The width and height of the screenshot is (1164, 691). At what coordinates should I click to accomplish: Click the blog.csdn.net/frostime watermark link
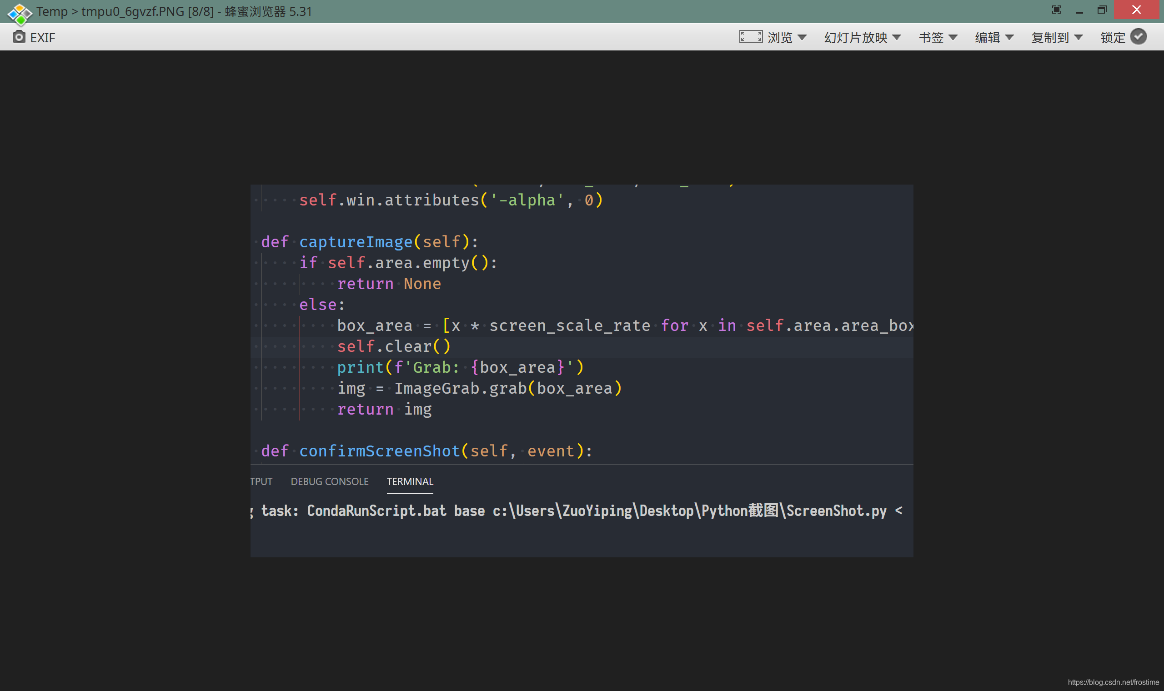1113,682
